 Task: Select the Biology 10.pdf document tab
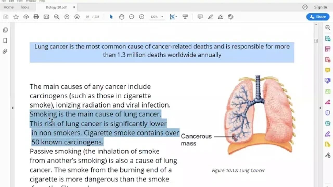pyautogui.click(x=56, y=7)
